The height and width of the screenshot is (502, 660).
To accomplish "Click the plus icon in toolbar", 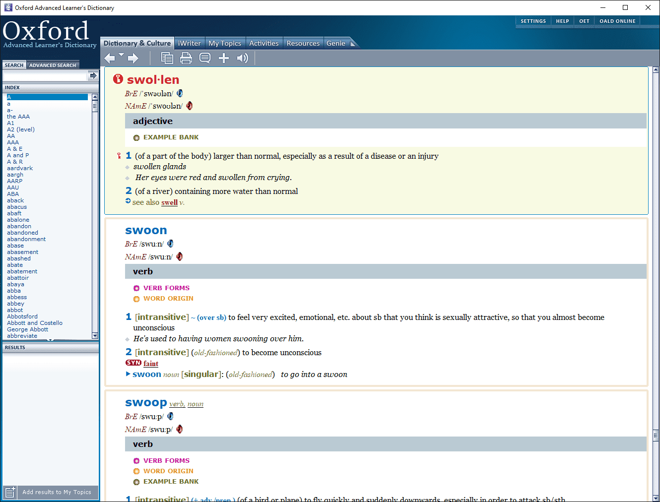I will (224, 59).
